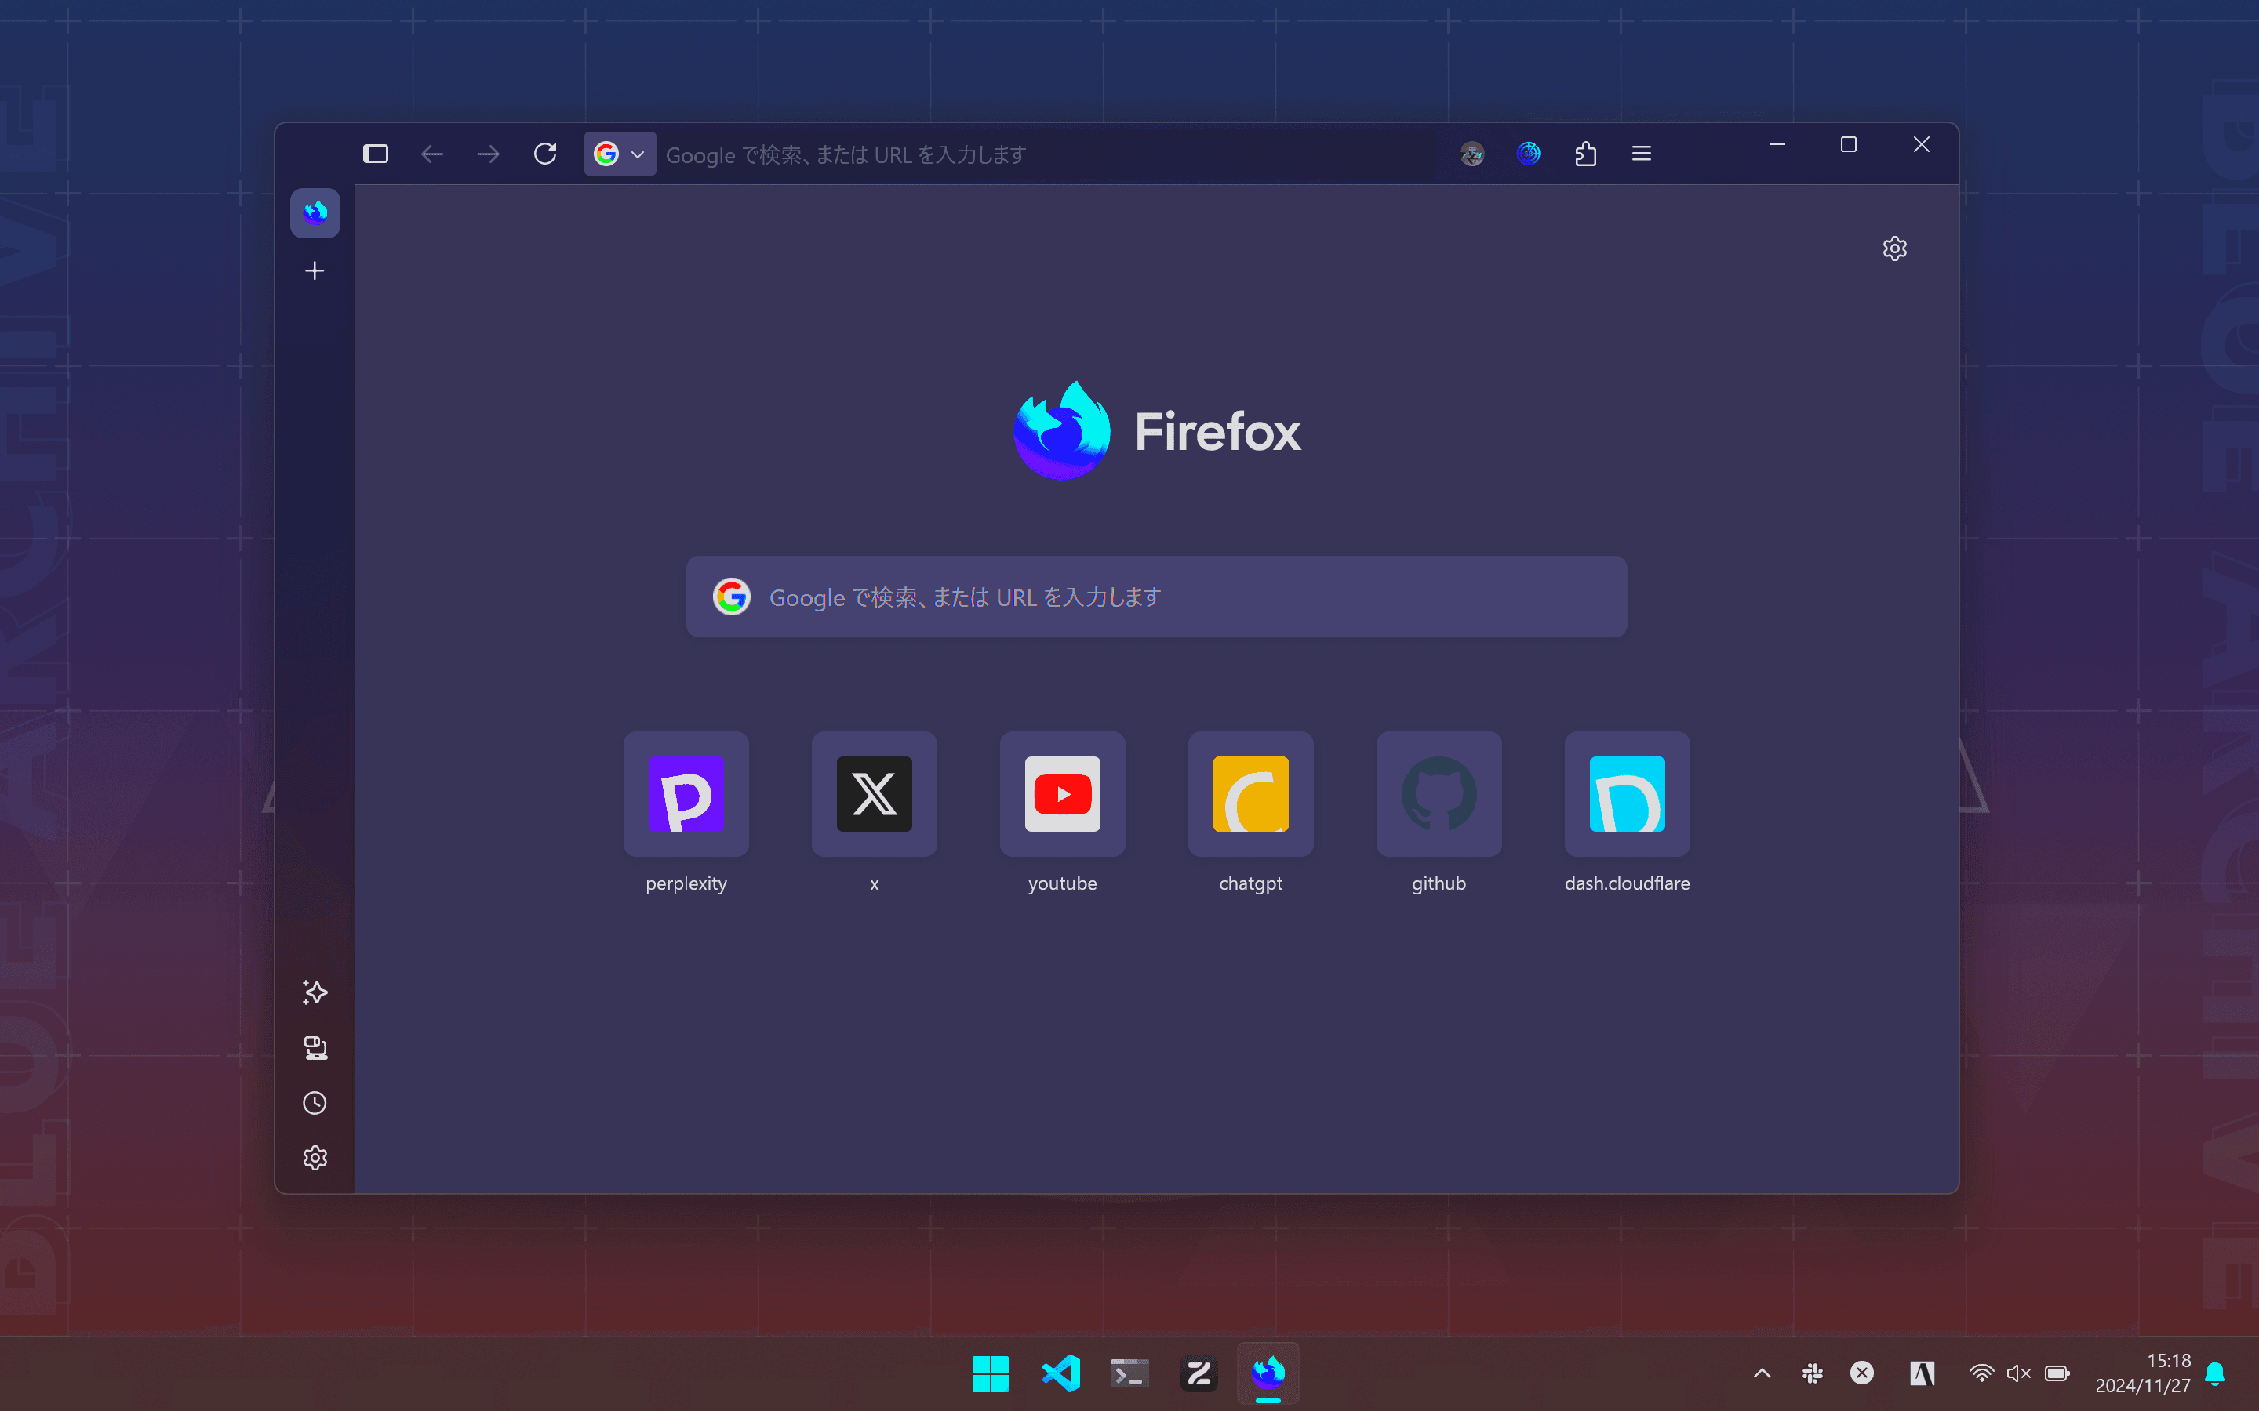Open sidebar customization gear icon
The width and height of the screenshot is (2259, 1411).
[315, 1158]
